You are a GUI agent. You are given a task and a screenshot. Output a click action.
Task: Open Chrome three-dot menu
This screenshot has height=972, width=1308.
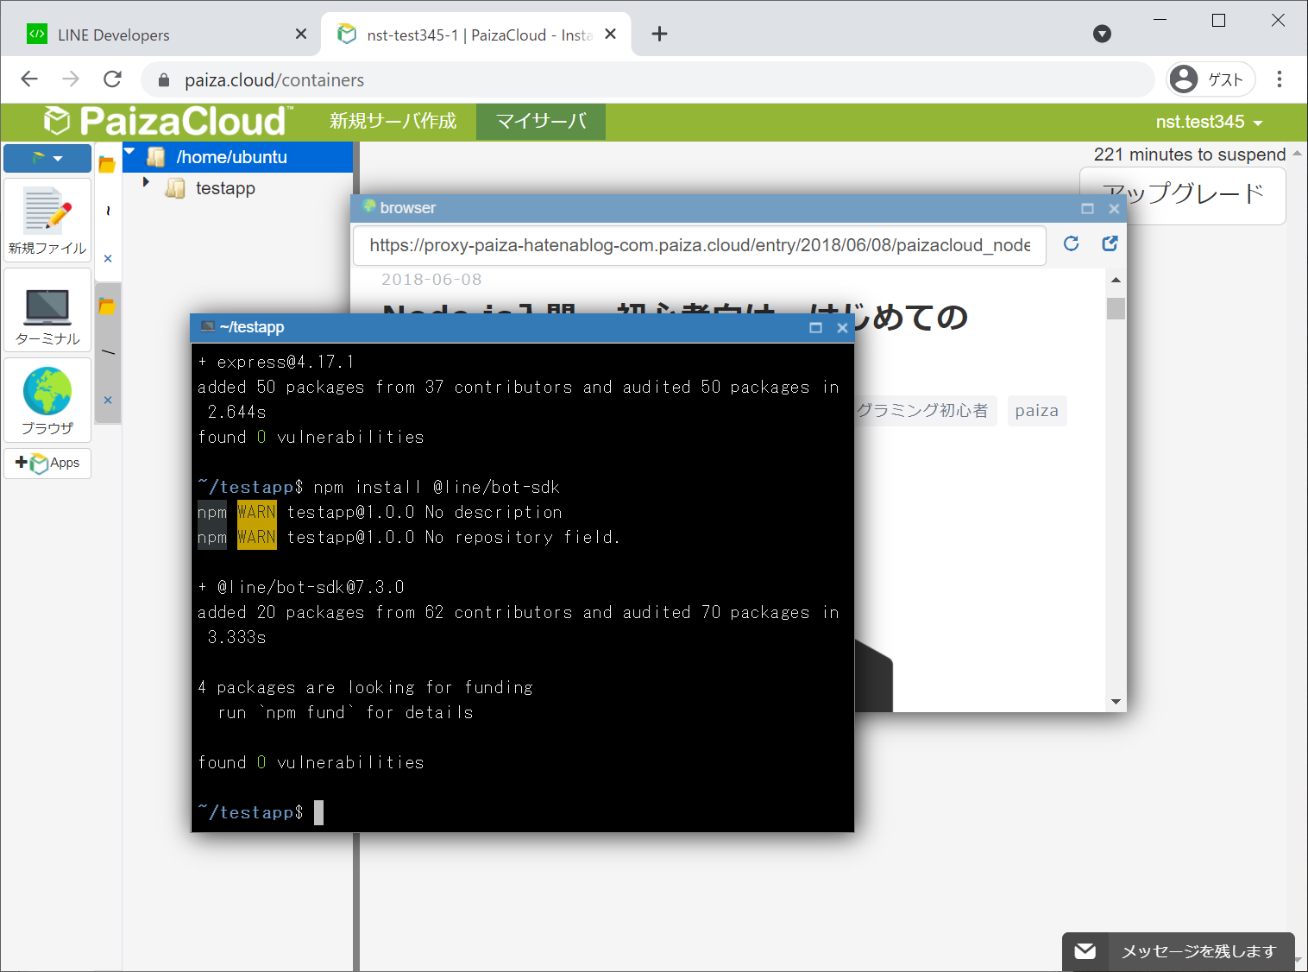pos(1280,79)
